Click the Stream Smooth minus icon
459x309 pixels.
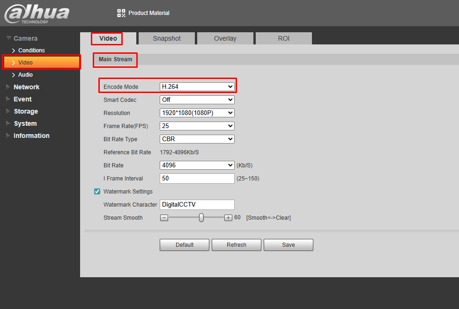pos(164,218)
